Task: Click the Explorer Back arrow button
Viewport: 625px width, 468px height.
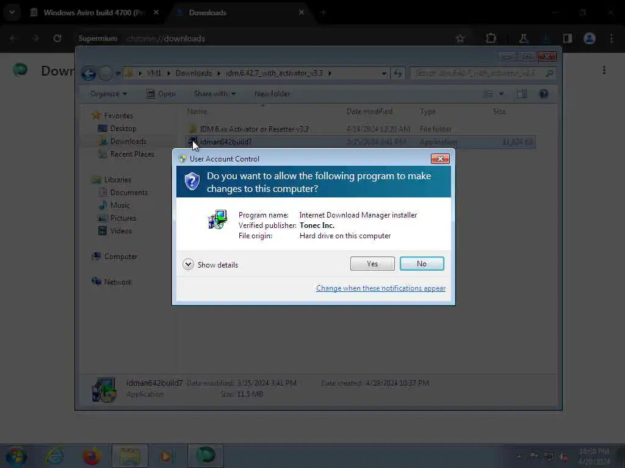Action: point(89,73)
